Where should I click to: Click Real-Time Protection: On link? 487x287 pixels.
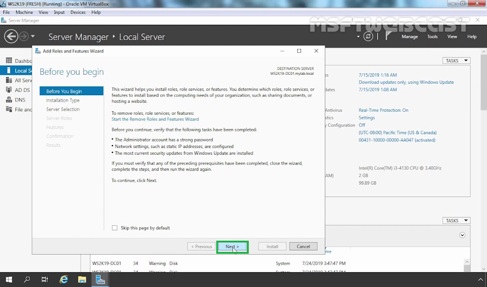pyautogui.click(x=383, y=110)
